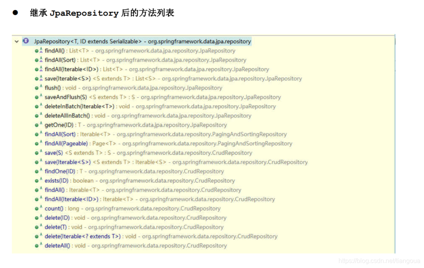The height and width of the screenshot is (268, 424).
Task: Click method icon beside findAll(Sort) : Iterable<T>
Action: pyautogui.click(x=38, y=134)
